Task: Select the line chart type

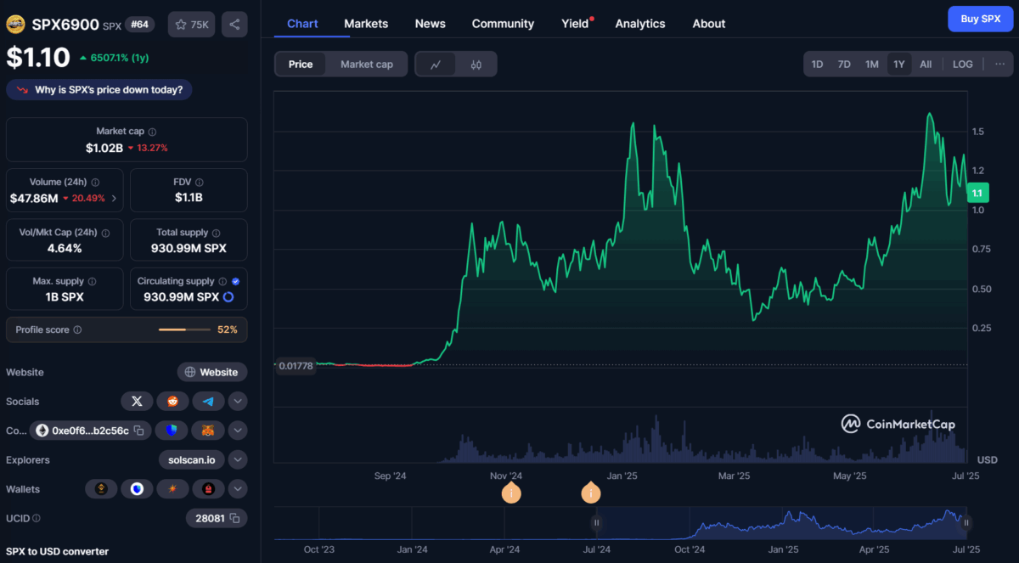Action: (x=436, y=65)
